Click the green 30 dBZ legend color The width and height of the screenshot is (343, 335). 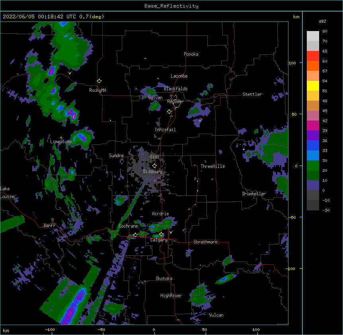pyautogui.click(x=313, y=166)
